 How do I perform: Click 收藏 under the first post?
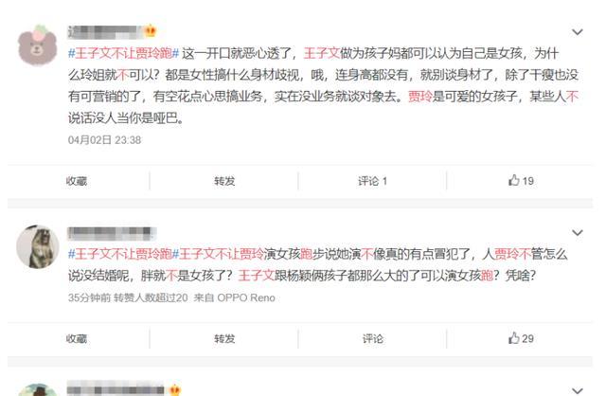click(77, 181)
